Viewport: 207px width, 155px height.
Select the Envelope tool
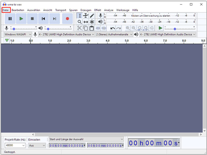point(86,16)
